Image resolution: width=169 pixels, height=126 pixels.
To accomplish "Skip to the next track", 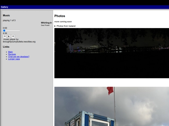I will pyautogui.click(x=13, y=36).
